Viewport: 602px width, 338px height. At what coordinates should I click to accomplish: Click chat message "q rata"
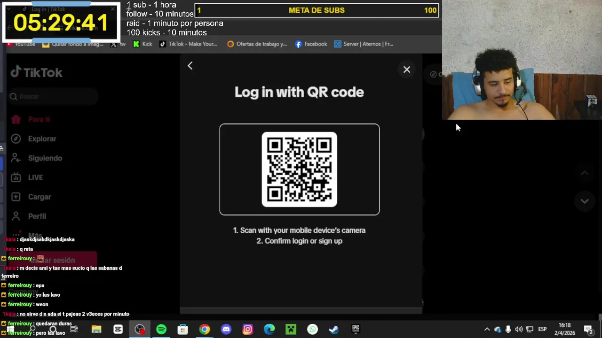[x=26, y=249]
